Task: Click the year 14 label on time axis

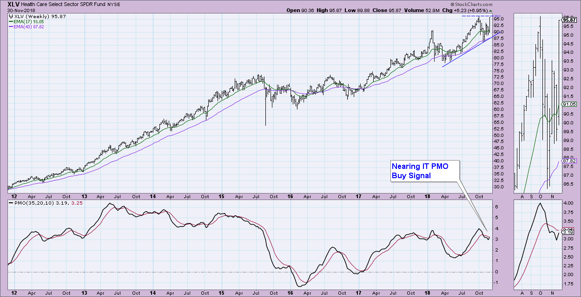Action: point(152,196)
